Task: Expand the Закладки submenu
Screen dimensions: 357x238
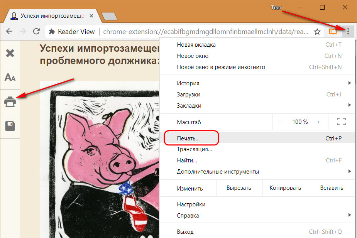Action: pyautogui.click(x=257, y=106)
